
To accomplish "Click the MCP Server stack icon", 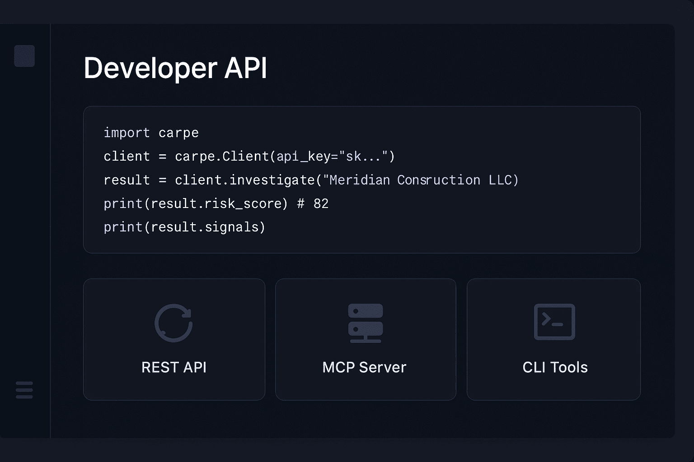I will click(366, 323).
